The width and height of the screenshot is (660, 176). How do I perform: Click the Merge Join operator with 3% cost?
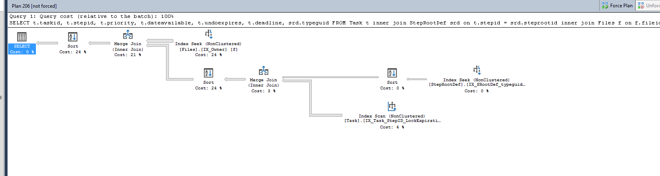tap(264, 71)
